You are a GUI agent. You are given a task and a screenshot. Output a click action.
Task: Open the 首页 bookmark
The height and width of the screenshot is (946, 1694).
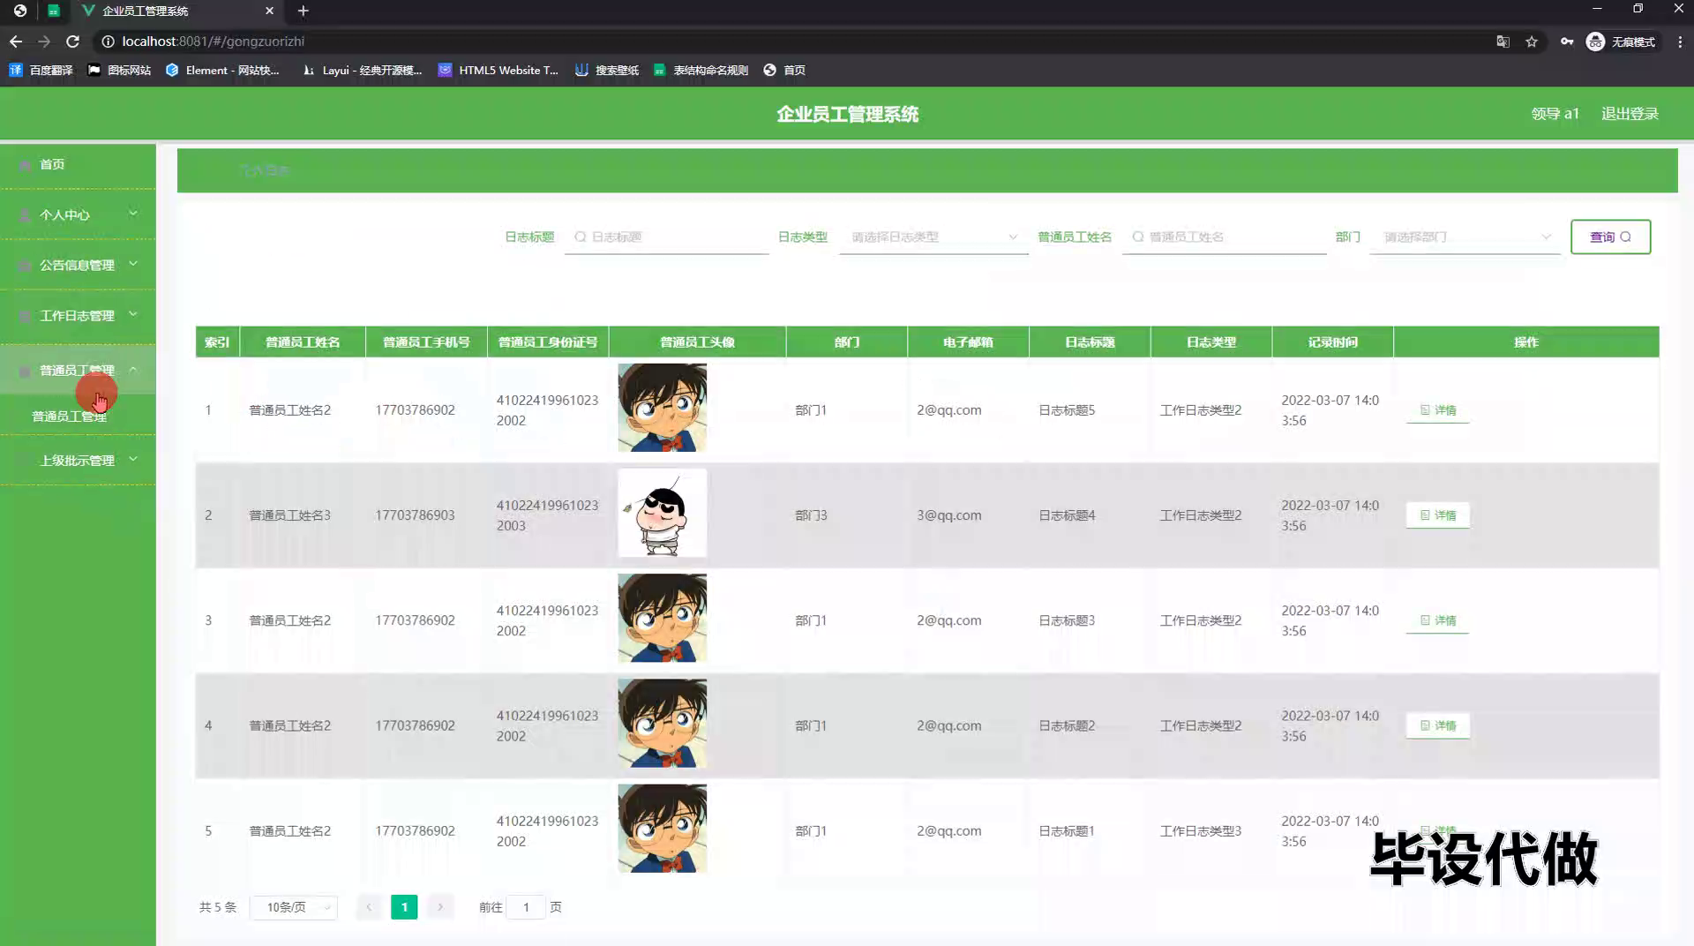click(784, 70)
